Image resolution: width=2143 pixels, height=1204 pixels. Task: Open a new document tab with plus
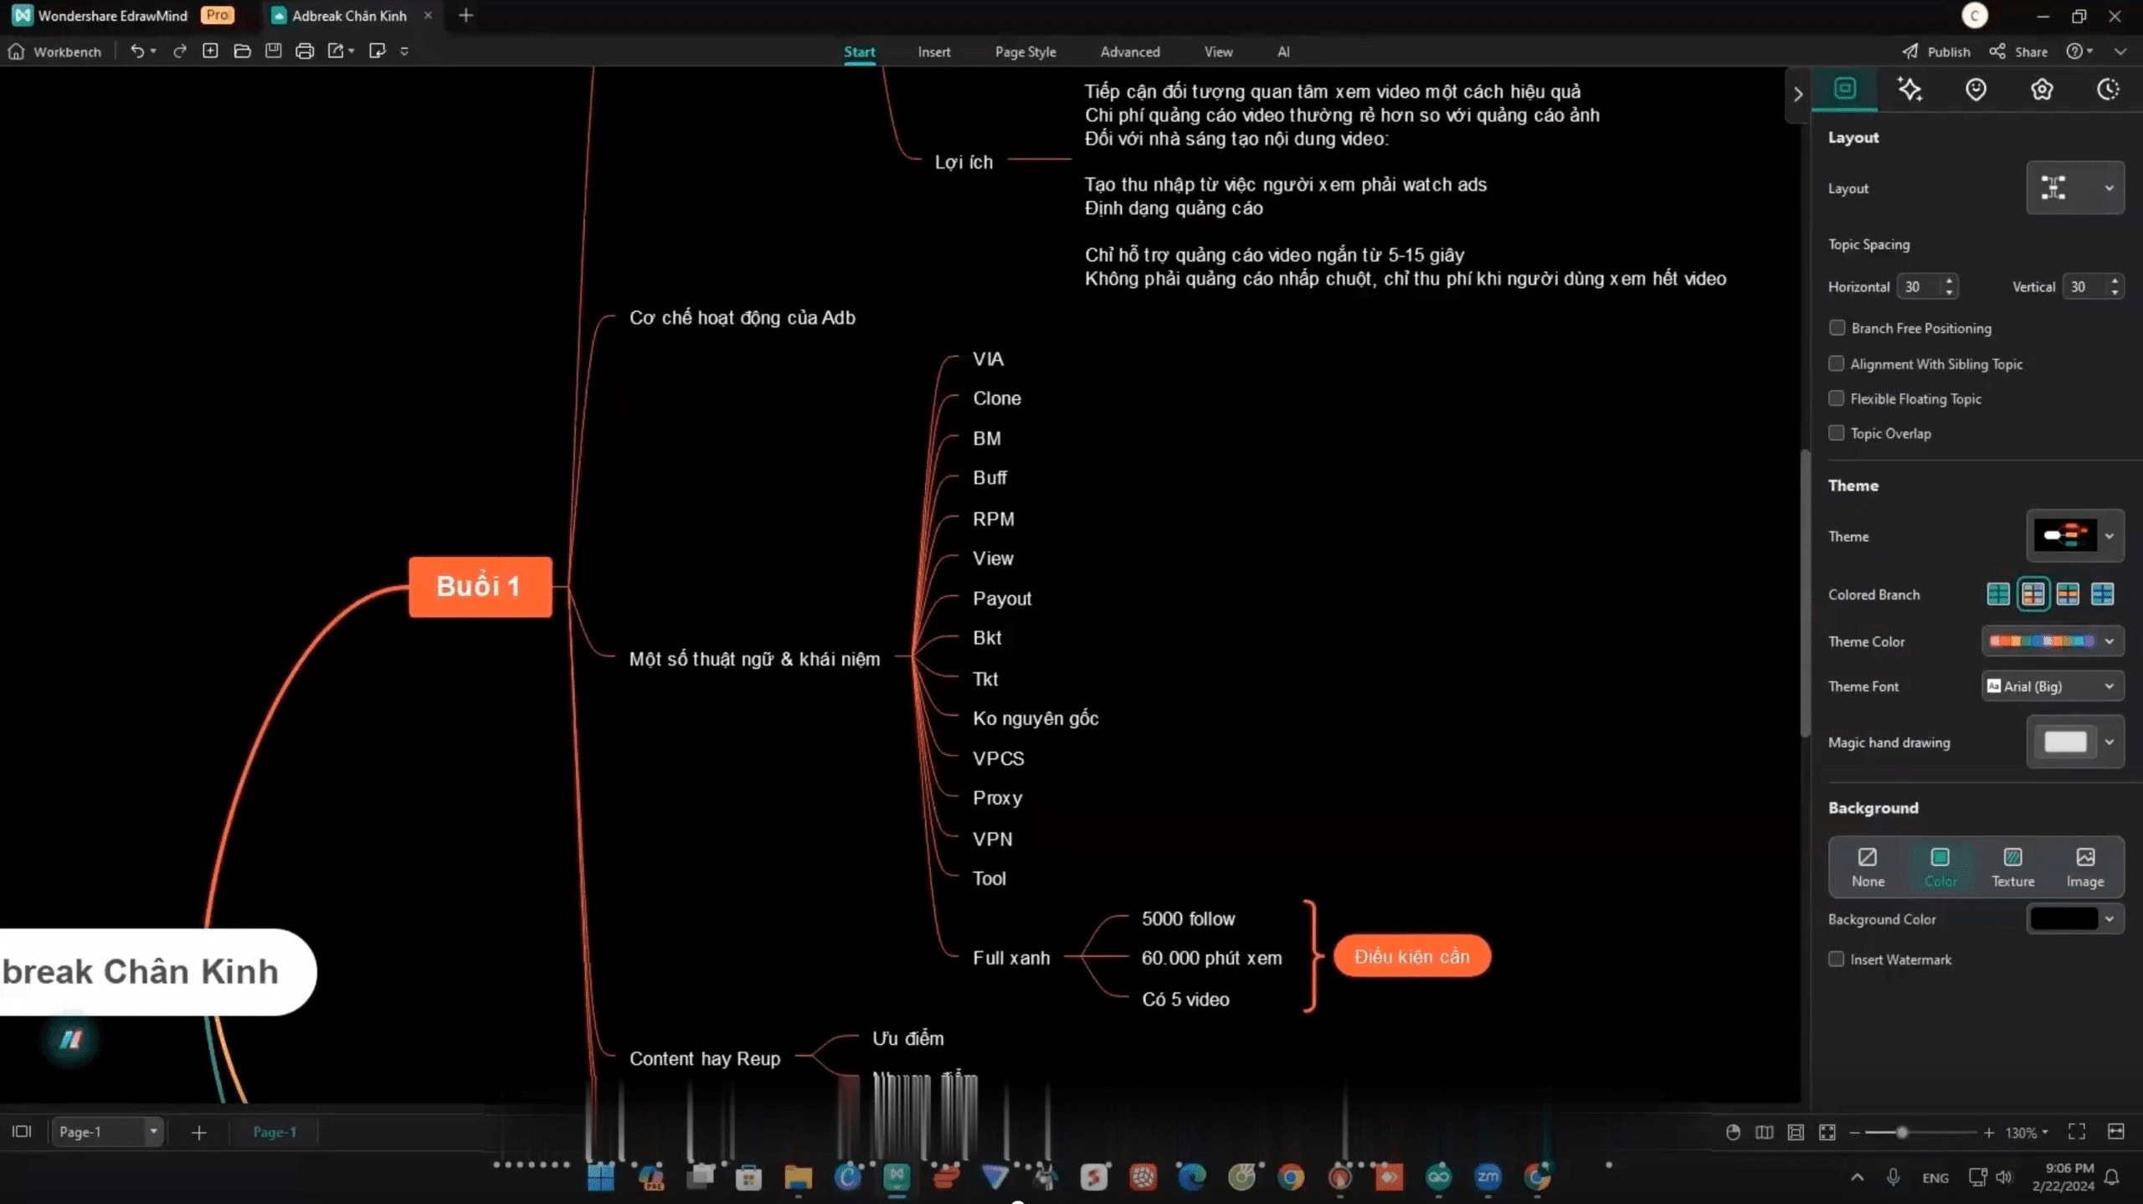tap(466, 16)
